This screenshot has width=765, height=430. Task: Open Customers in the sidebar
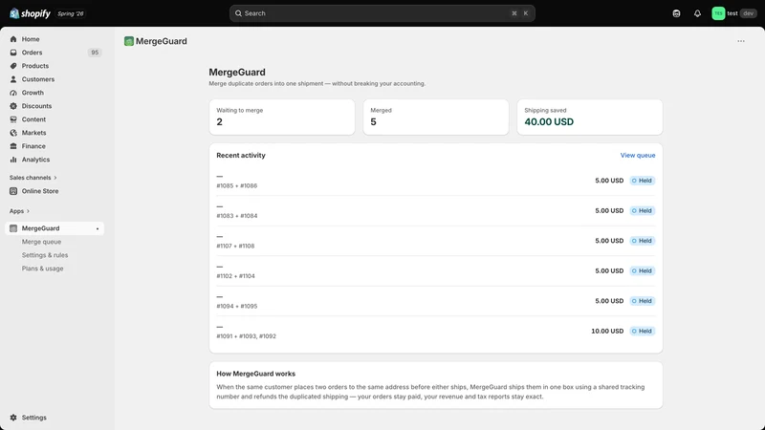click(x=38, y=79)
